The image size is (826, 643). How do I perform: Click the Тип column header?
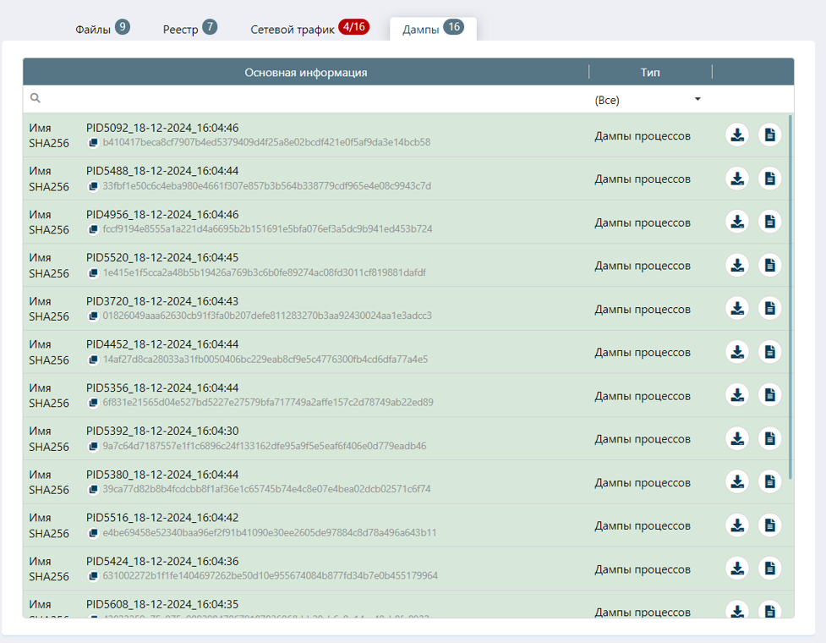[x=649, y=73]
